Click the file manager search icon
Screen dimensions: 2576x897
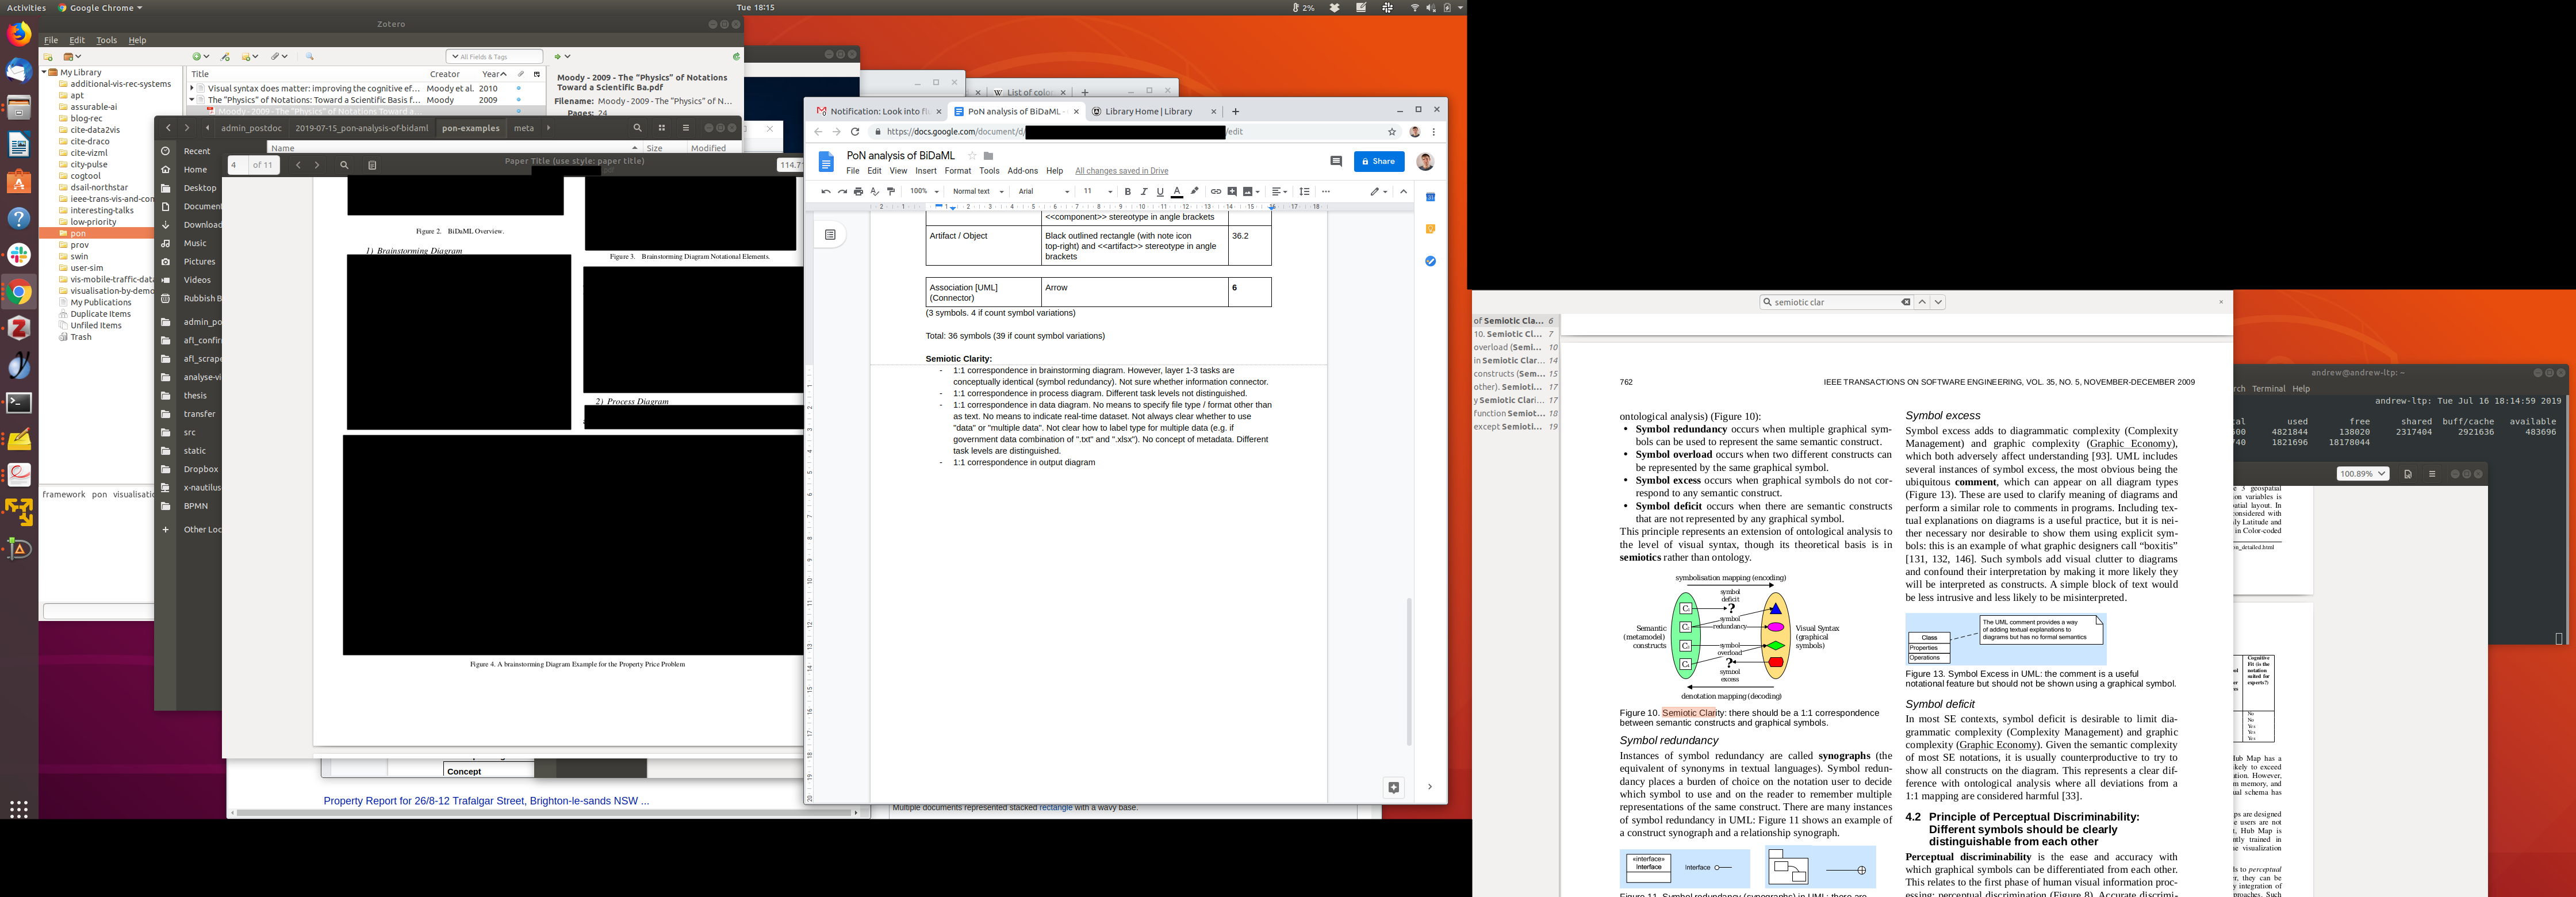click(637, 128)
